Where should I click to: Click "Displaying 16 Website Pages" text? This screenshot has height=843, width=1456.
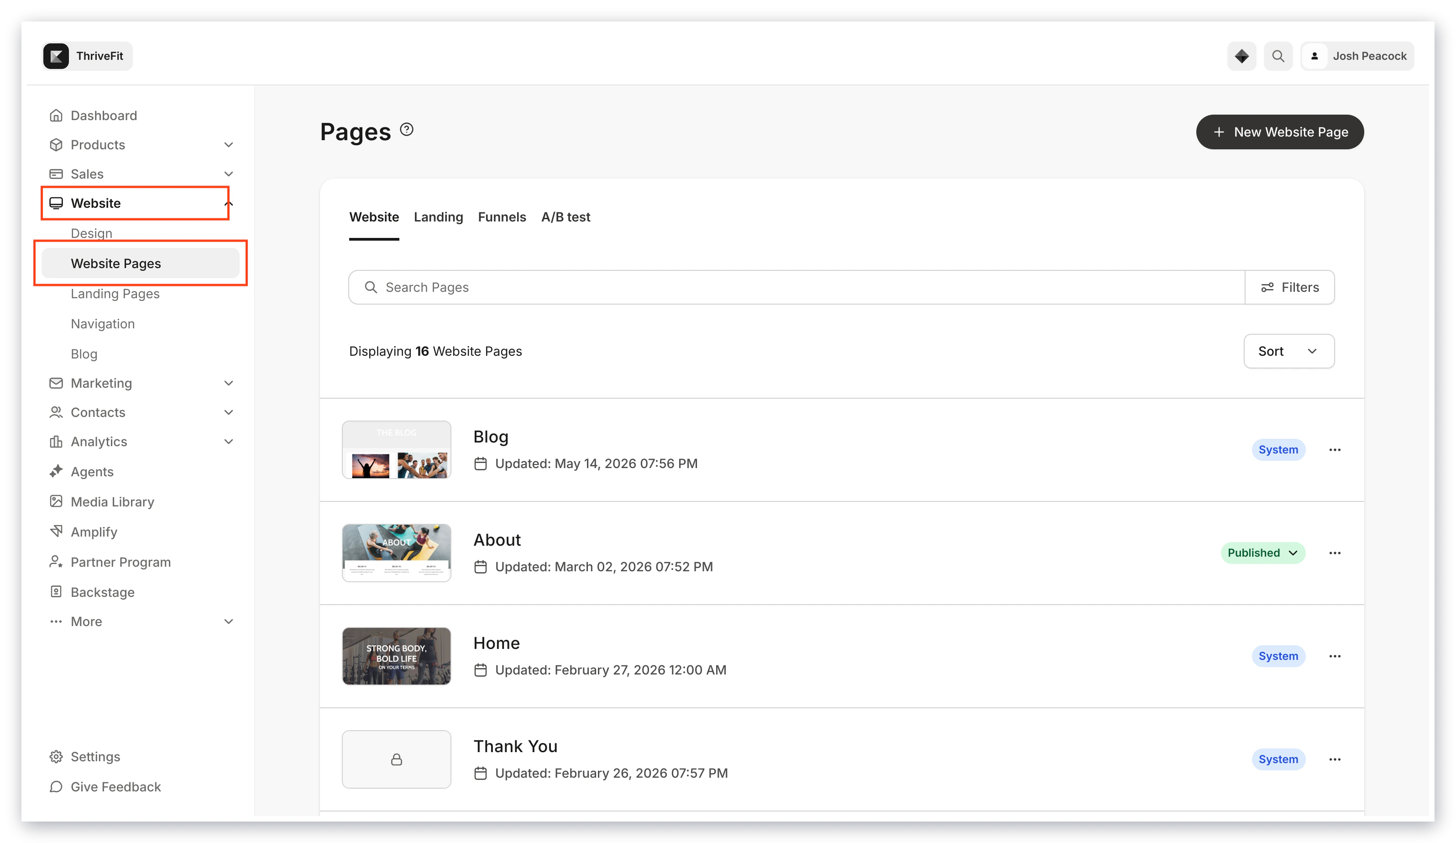click(435, 351)
